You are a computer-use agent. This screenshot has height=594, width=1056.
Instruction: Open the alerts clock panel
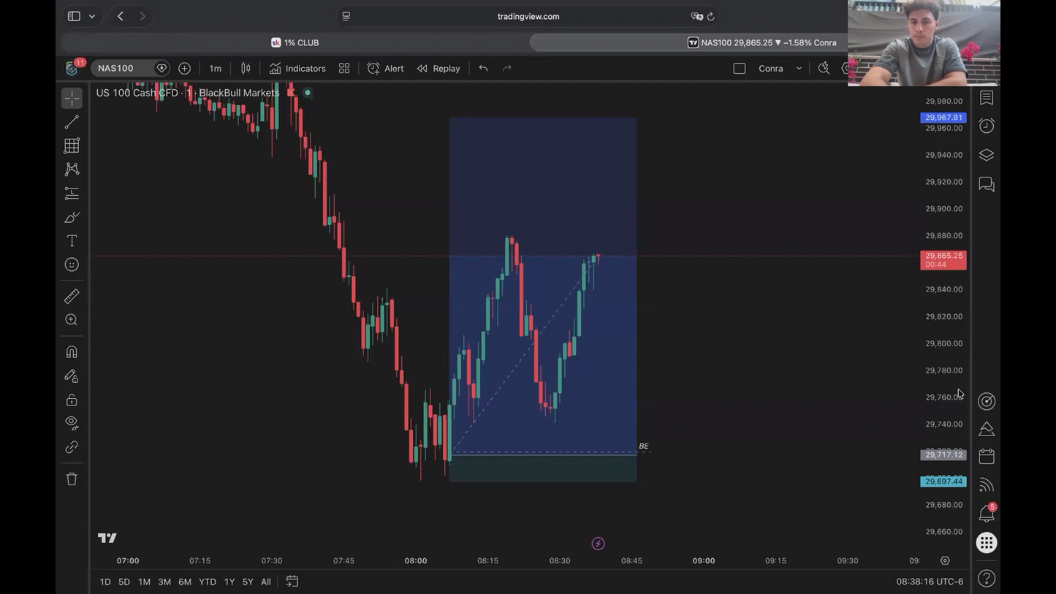pos(987,126)
